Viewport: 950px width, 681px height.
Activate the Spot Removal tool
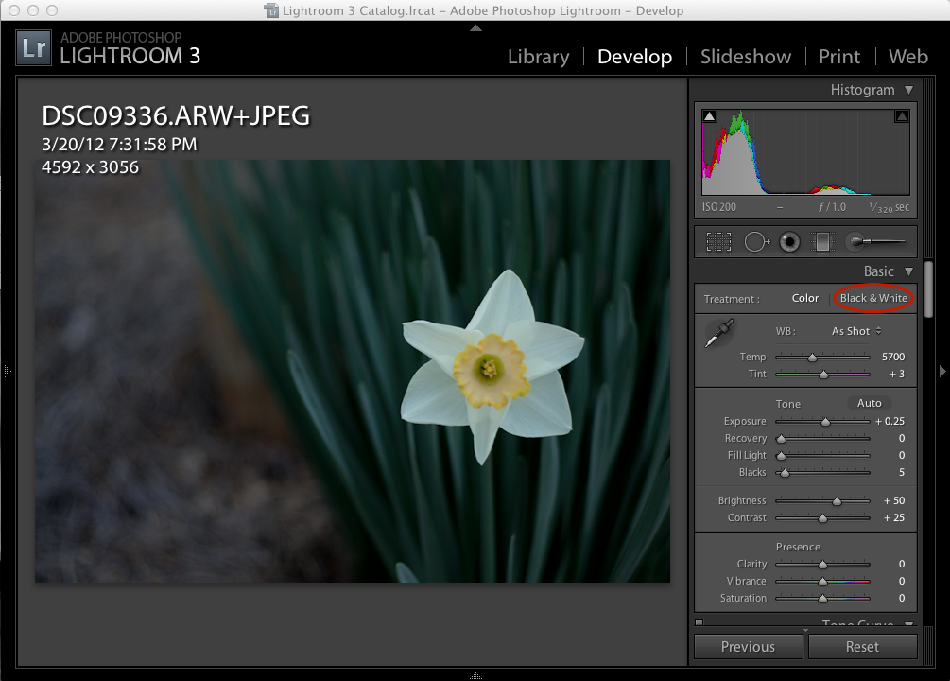tap(755, 242)
